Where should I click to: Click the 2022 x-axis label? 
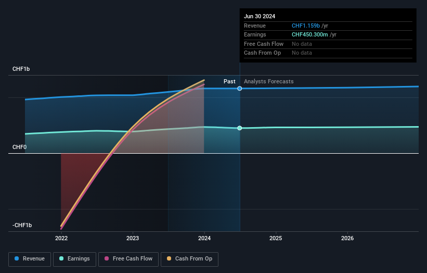61,239
